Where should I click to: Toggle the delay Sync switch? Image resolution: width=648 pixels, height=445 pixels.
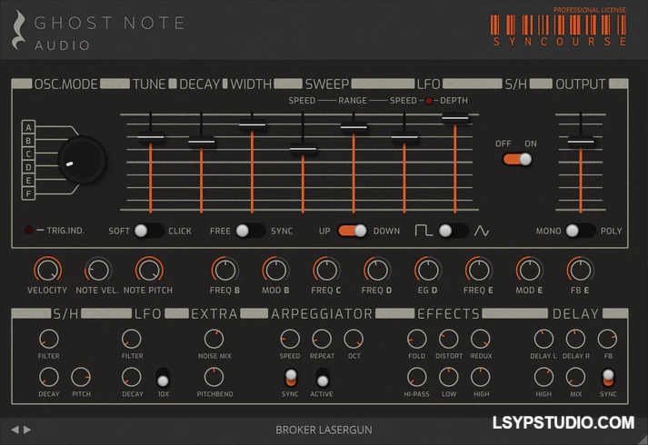pyautogui.click(x=608, y=377)
